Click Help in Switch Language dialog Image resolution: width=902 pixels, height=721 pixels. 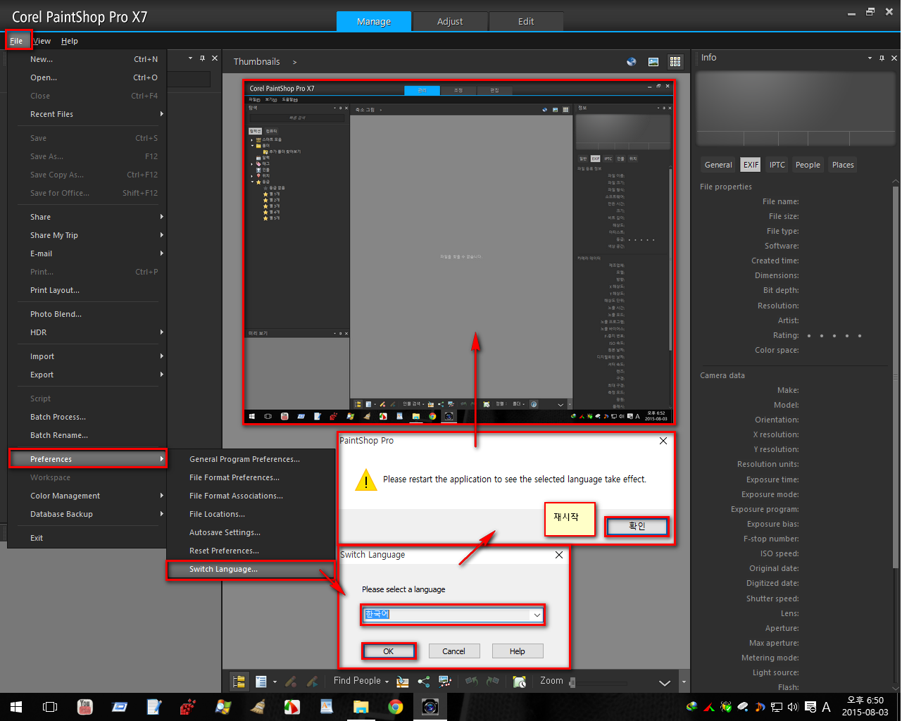click(x=518, y=651)
